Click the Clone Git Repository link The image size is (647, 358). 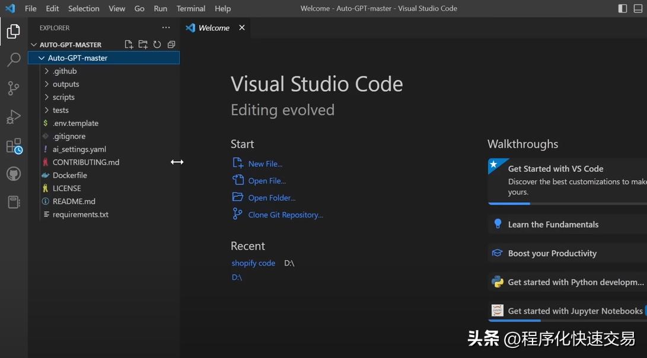285,215
